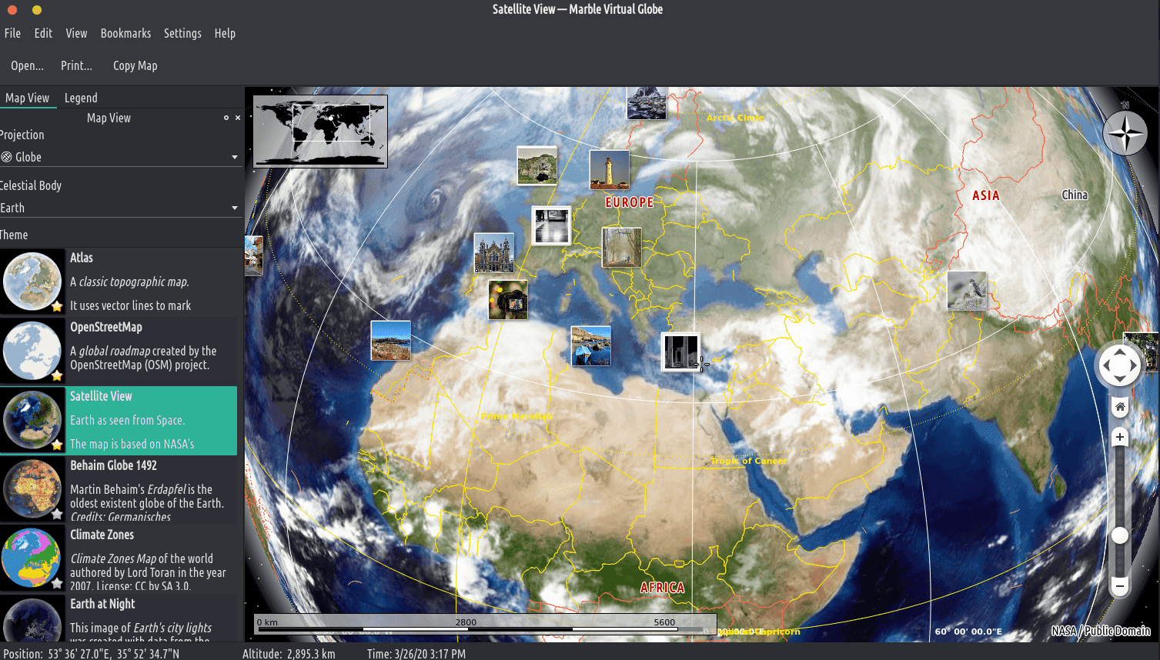
Task: Click the Copy Map toolbar button
Action: click(x=135, y=65)
